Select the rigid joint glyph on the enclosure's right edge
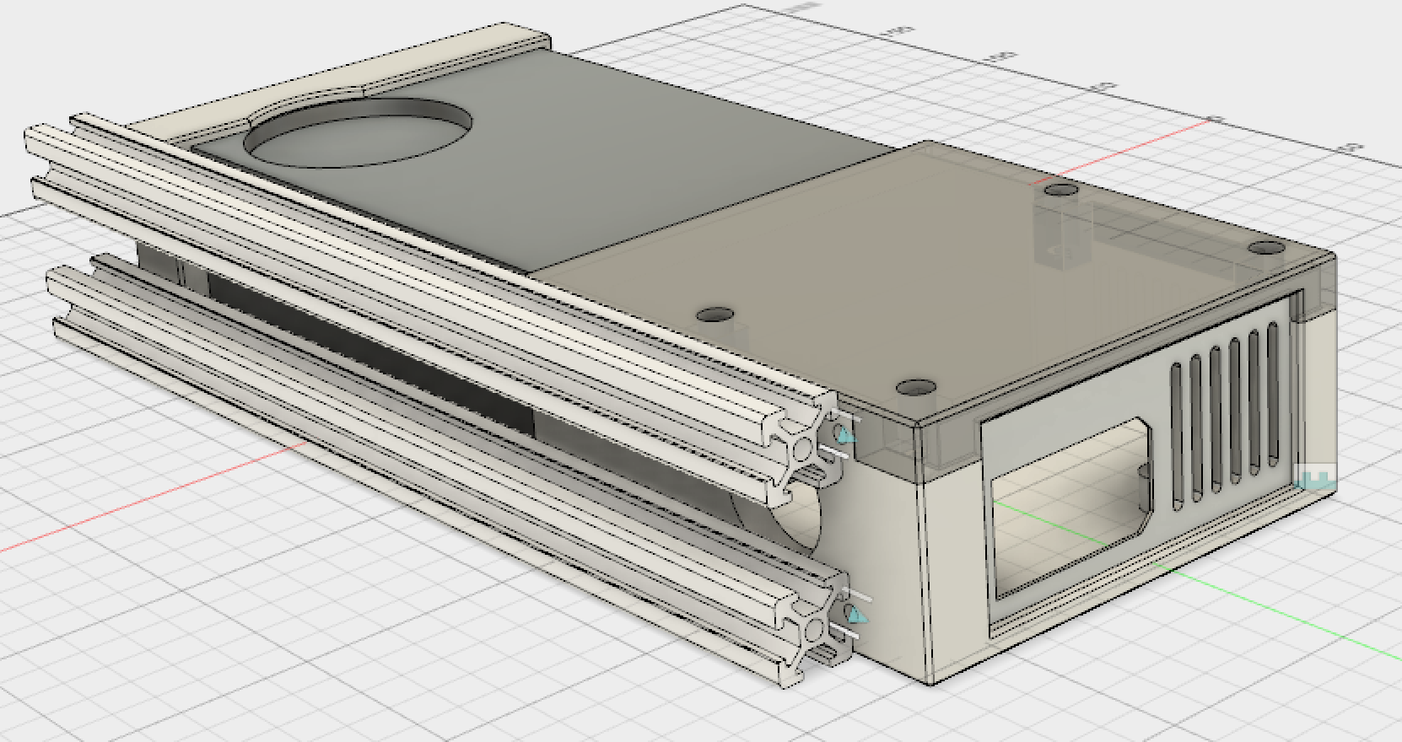Screen dimensions: 1402x742 point(1316,478)
